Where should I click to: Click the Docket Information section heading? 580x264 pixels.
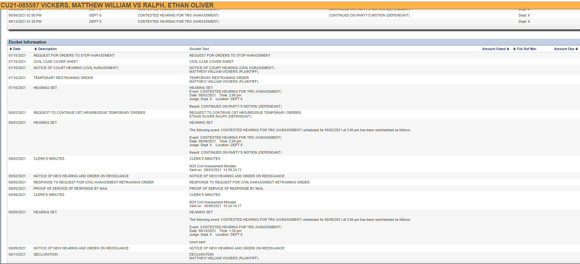[27, 42]
